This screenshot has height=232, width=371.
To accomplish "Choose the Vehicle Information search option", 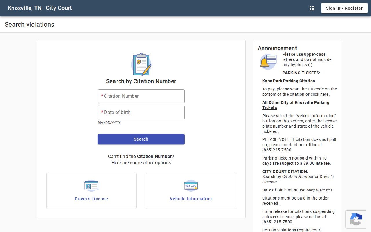I will point(191,191).
